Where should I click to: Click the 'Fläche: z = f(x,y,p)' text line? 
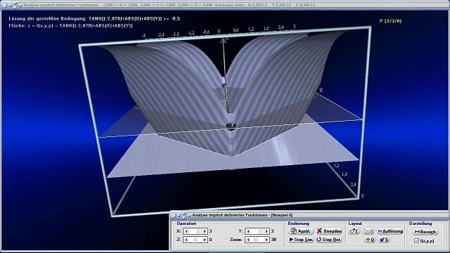(70, 25)
